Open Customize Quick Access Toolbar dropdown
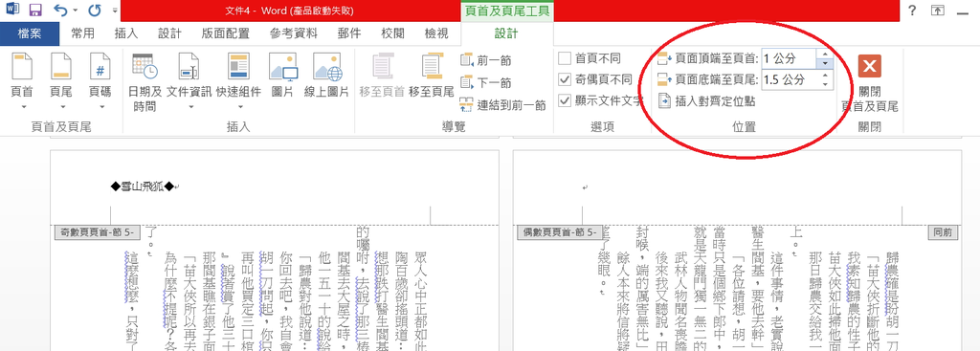 tap(115, 11)
